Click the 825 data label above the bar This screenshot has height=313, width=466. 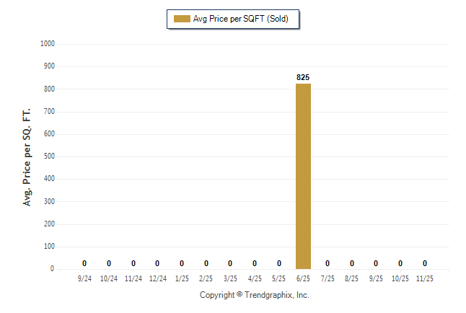click(x=303, y=77)
